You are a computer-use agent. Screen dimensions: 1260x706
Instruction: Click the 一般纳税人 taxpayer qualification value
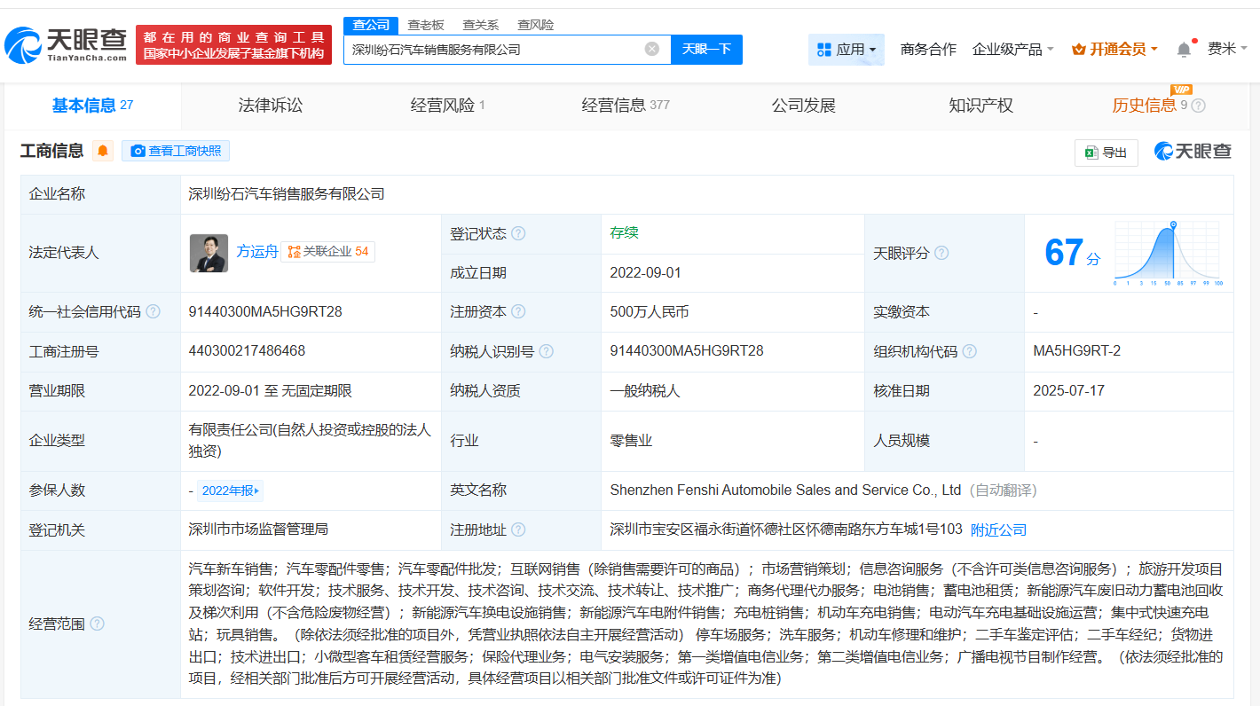(645, 390)
